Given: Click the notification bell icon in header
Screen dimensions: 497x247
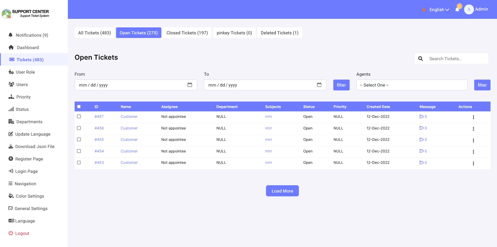Looking at the screenshot, I should tap(457, 10).
